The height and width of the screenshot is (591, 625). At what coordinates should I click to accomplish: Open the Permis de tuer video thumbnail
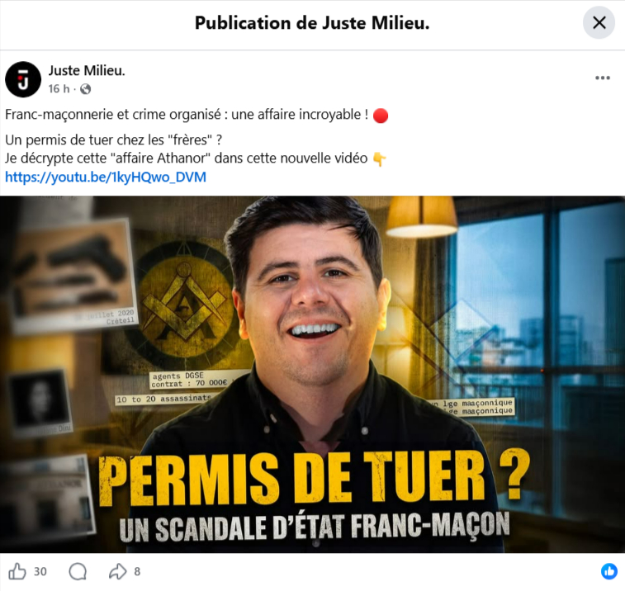click(312, 374)
